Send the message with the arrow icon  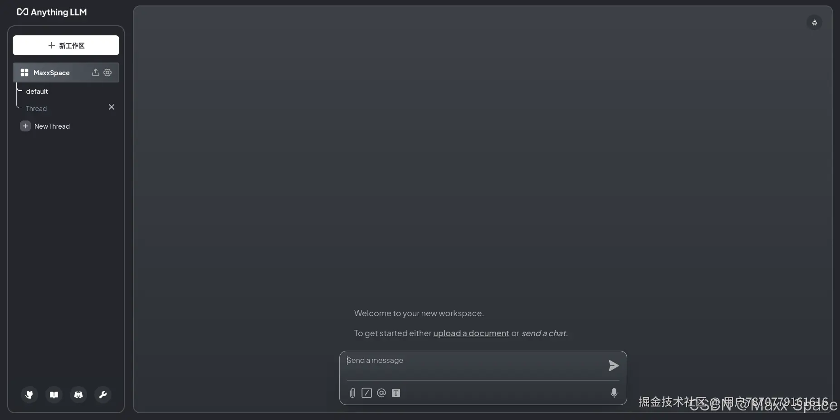[613, 366]
